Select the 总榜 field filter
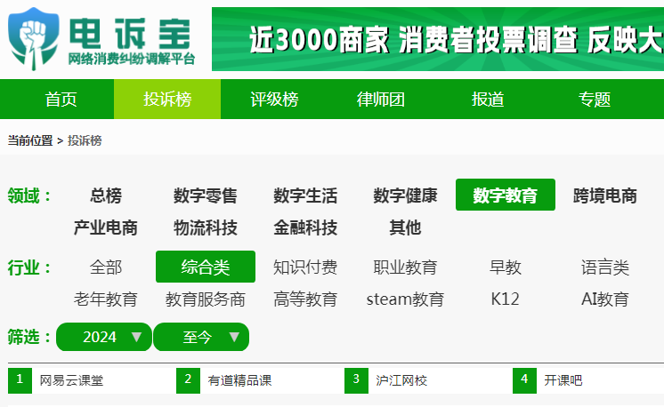664x407 pixels. coord(105,196)
